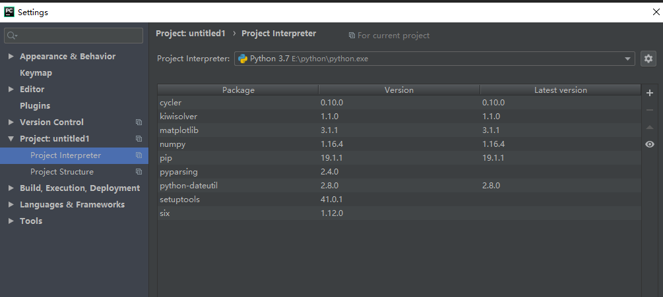Collapse the Project: untitled1 section arrow
This screenshot has height=297, width=663.
pyautogui.click(x=11, y=139)
